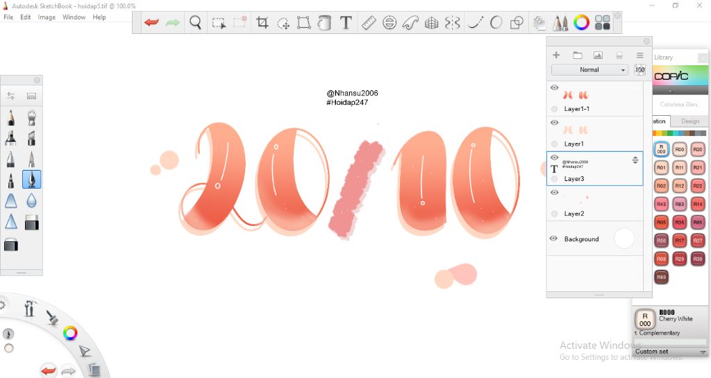Open the brush library from palette header
Image resolution: width=711 pixels, height=378 pixels.
(31, 96)
